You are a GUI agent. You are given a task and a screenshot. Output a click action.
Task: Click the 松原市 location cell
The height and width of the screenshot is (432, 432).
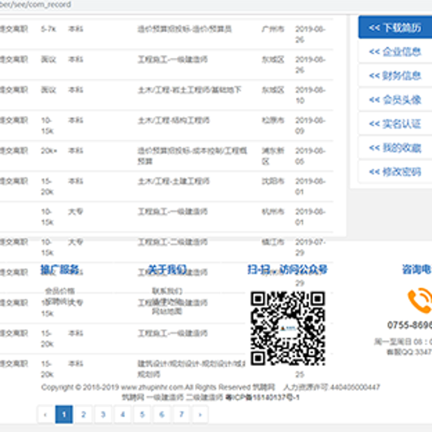pyautogui.click(x=273, y=120)
